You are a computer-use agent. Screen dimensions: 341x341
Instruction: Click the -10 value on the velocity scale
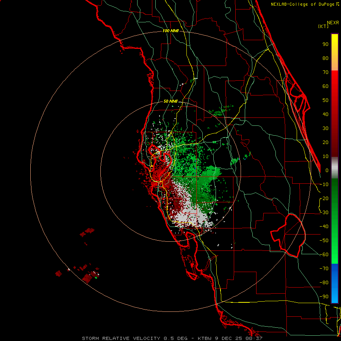[324, 185]
